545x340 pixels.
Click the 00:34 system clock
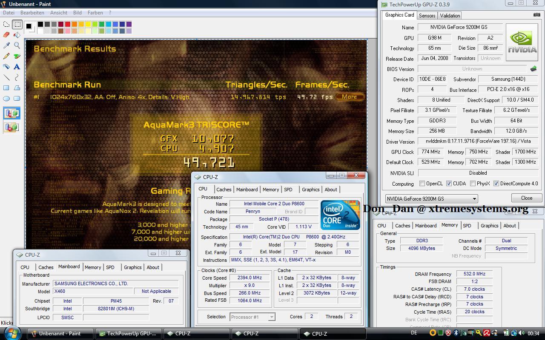(533, 333)
